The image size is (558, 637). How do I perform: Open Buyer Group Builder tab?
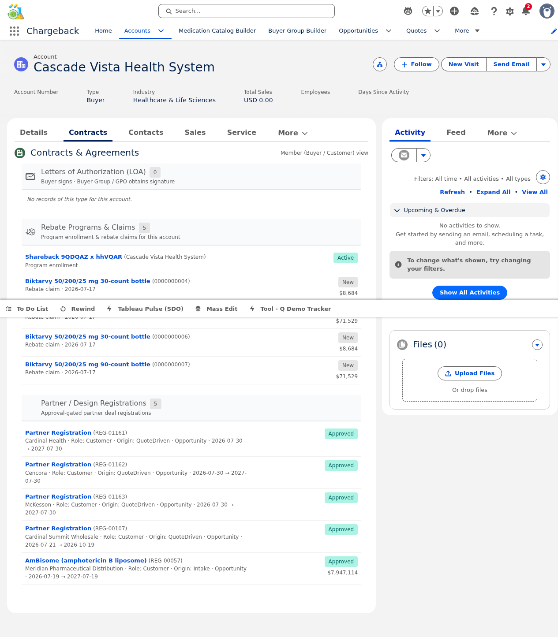click(297, 31)
